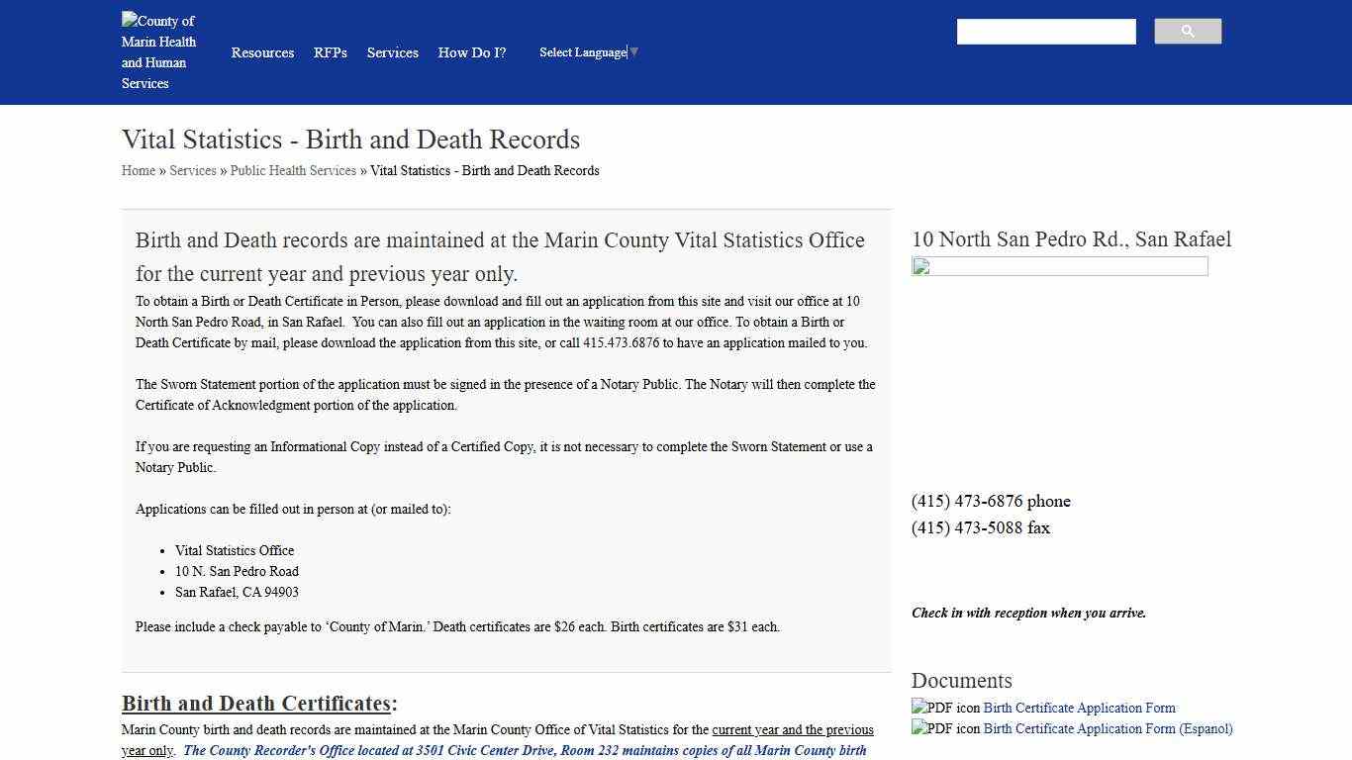The height and width of the screenshot is (760, 1352).
Task: Open the RFPs menu
Action: pos(330,52)
